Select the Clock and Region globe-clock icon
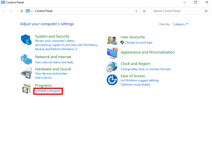The width and height of the screenshot is (212, 159). 112,67
